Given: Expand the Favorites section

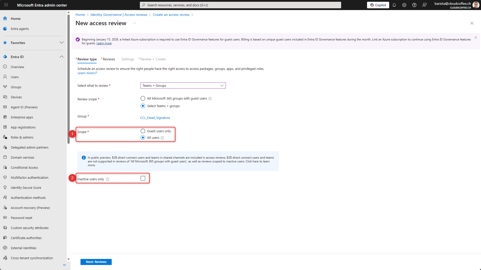Looking at the screenshot, I should (x=62, y=43).
